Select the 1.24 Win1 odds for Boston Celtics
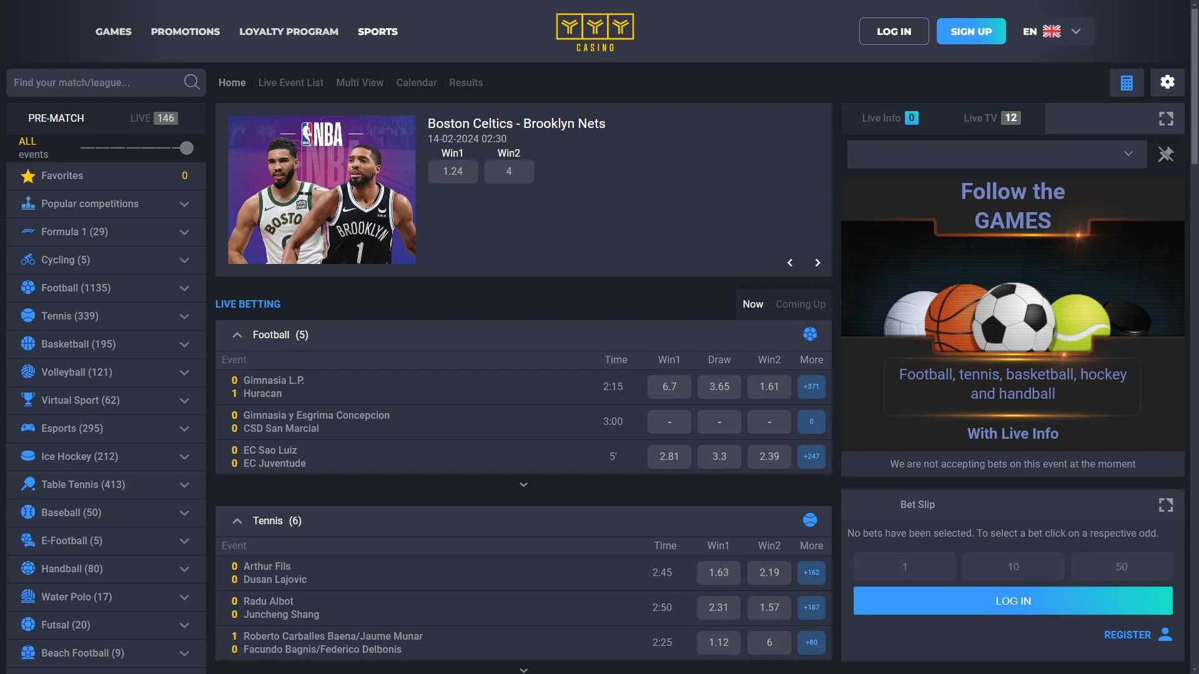This screenshot has width=1199, height=674. click(453, 172)
